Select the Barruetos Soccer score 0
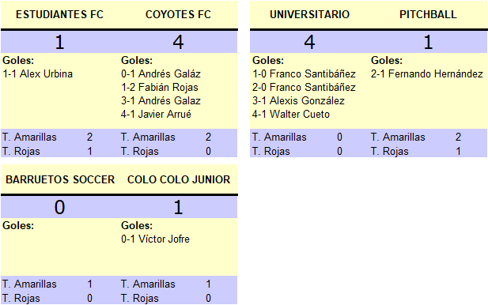The width and height of the screenshot is (488, 305). click(x=59, y=207)
